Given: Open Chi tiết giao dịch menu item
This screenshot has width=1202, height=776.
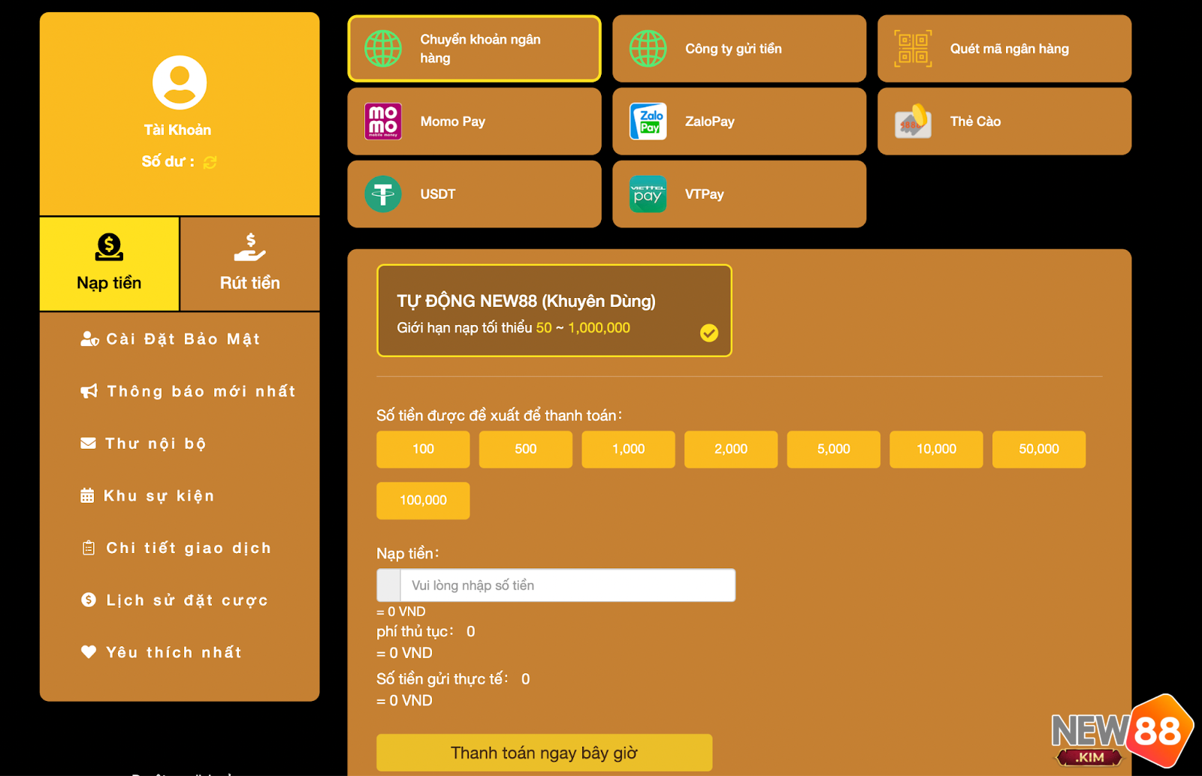Looking at the screenshot, I should coord(177,548).
